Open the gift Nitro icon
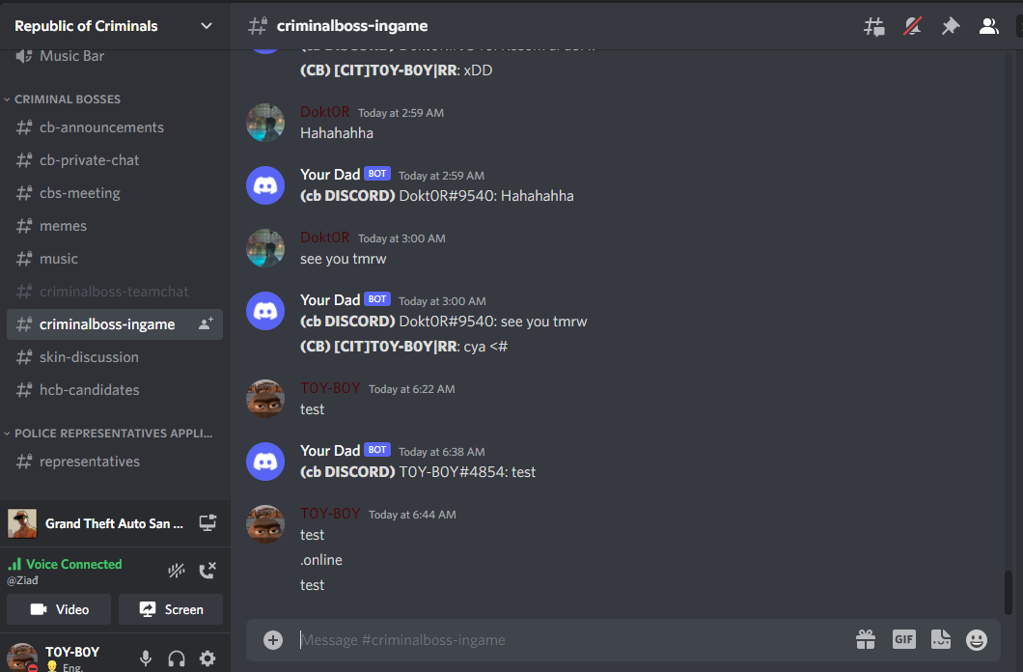The image size is (1023, 672). point(866,639)
